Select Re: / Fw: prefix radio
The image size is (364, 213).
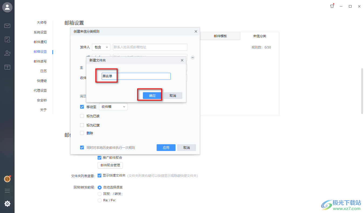tap(99, 200)
